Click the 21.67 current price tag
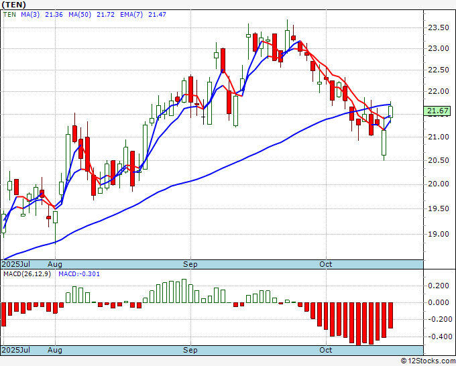This screenshot has width=456, height=366. click(438, 111)
